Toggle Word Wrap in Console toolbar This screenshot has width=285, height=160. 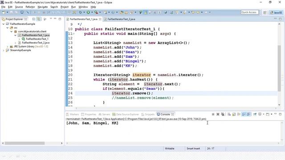coord(239,114)
